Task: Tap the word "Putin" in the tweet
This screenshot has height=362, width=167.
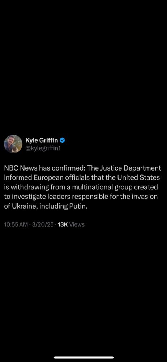Action: click(x=78, y=206)
